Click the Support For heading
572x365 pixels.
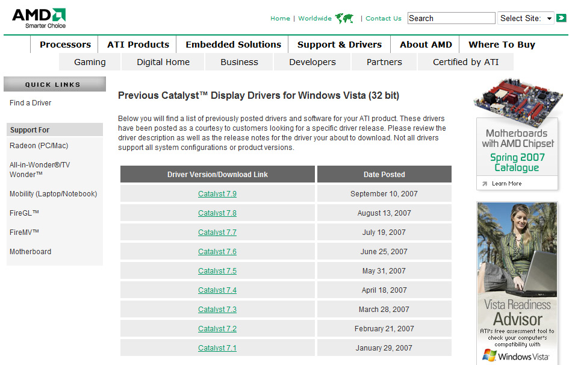55,130
